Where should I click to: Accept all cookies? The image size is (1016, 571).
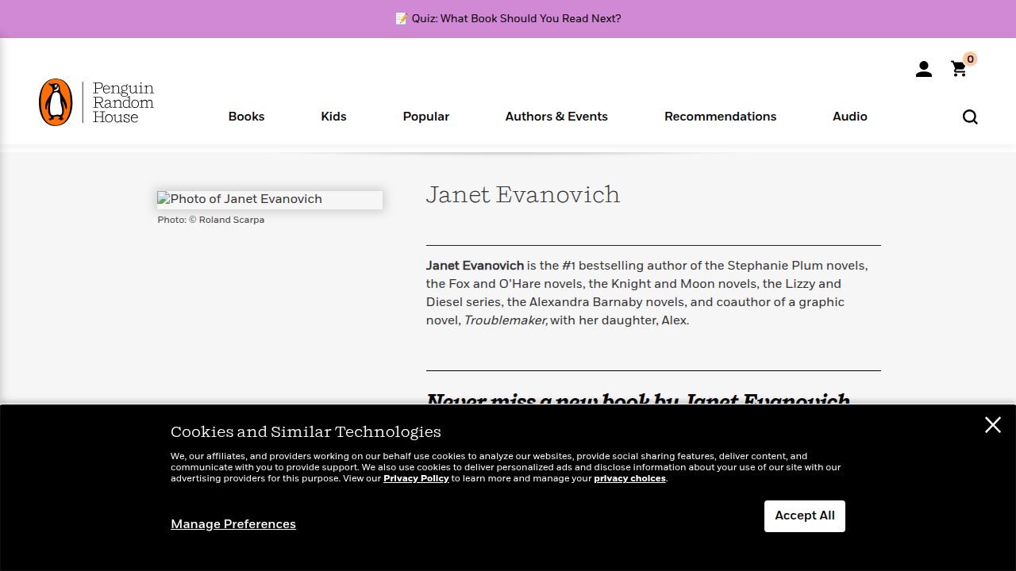point(805,516)
